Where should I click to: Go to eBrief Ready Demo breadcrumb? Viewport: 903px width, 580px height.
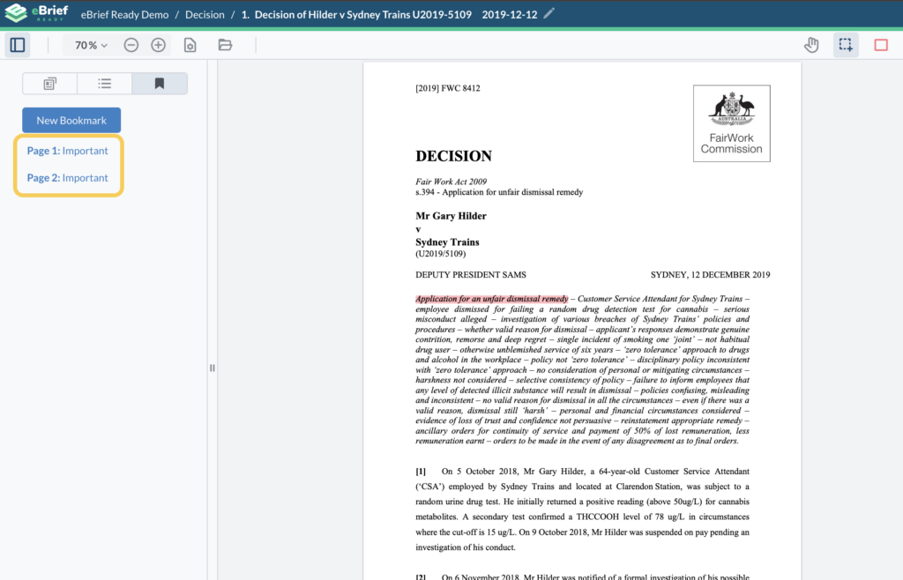tap(125, 14)
